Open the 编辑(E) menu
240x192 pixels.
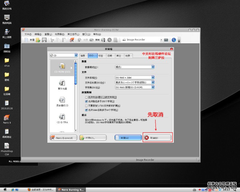(38, 34)
